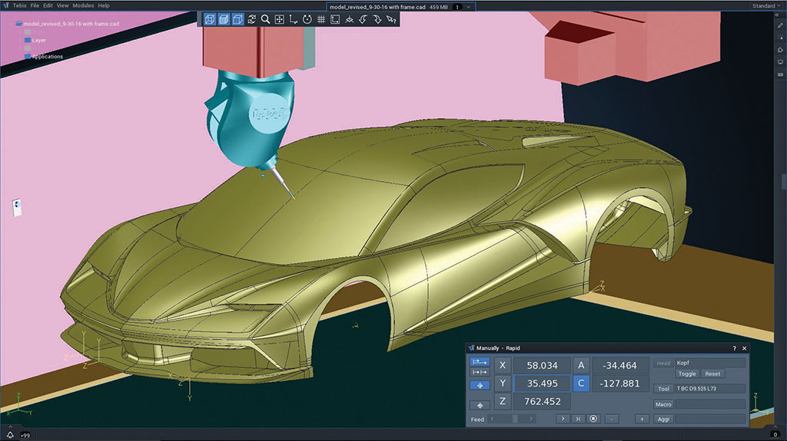
Task: Select the shaded cube display mode
Action: (224, 19)
